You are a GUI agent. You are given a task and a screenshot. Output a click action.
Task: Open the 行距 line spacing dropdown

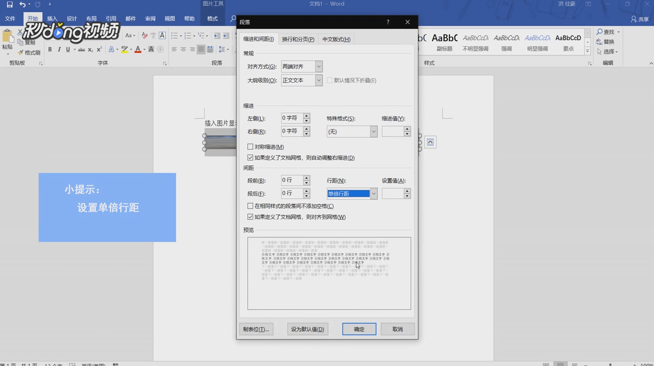[374, 194]
